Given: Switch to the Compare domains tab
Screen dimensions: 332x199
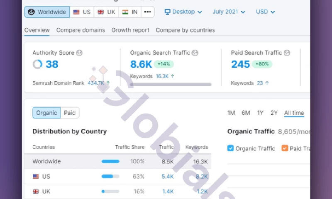Looking at the screenshot, I should tap(81, 30).
